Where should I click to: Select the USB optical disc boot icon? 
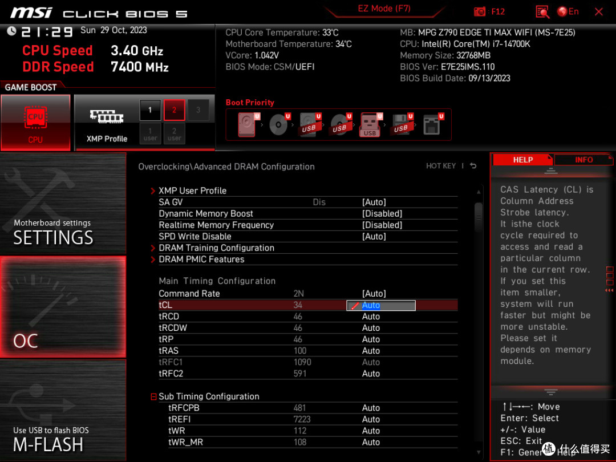point(341,124)
